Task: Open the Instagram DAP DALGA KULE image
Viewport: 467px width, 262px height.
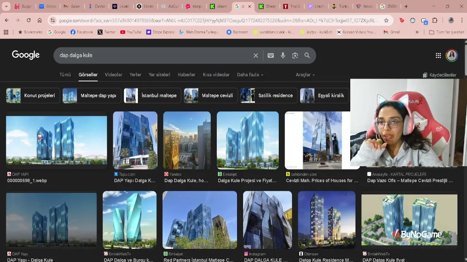Action: coord(267,220)
